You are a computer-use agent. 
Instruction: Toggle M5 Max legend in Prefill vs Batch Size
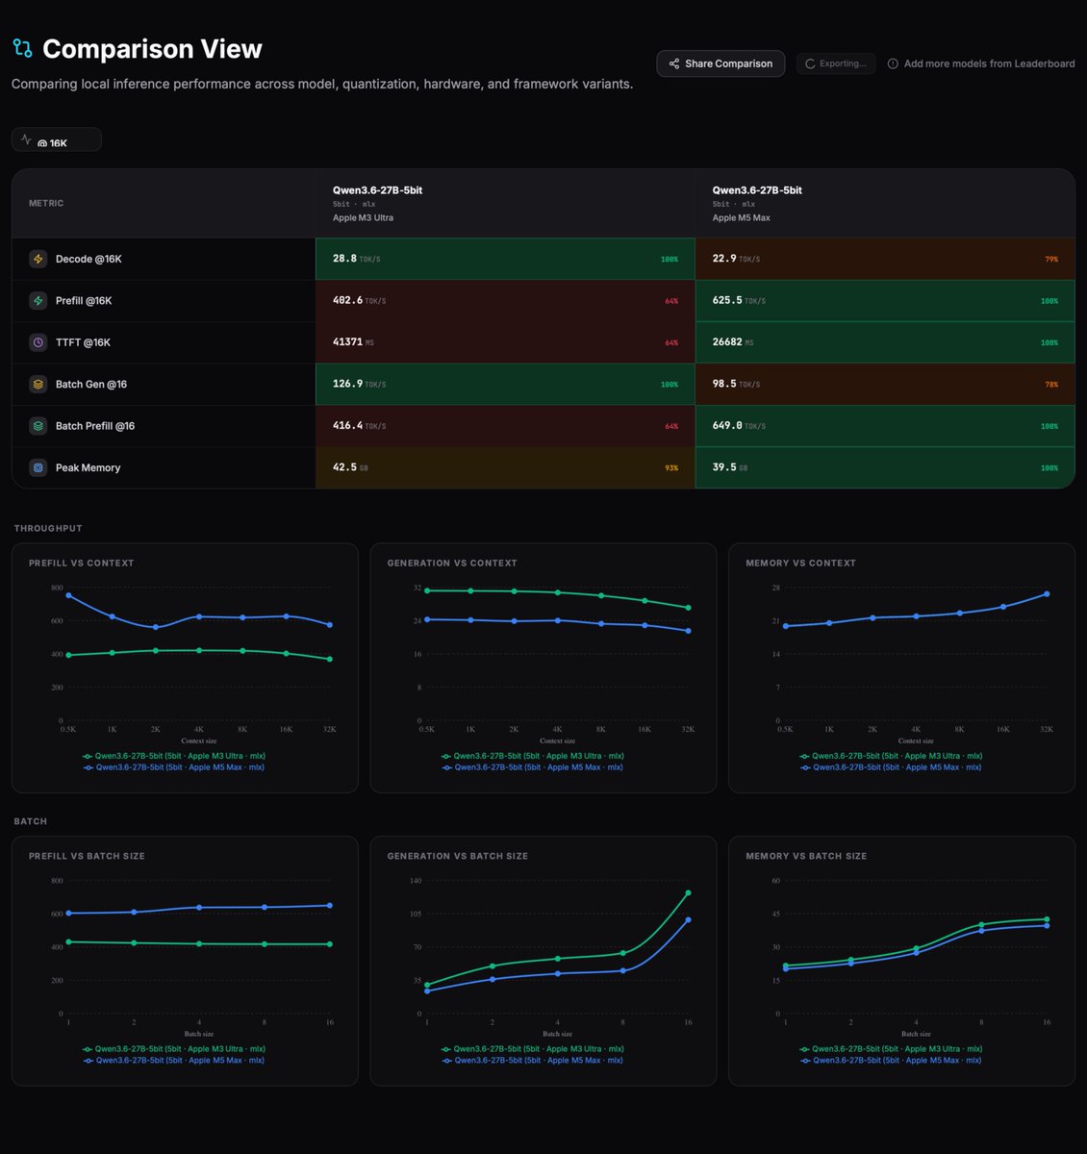(174, 1061)
